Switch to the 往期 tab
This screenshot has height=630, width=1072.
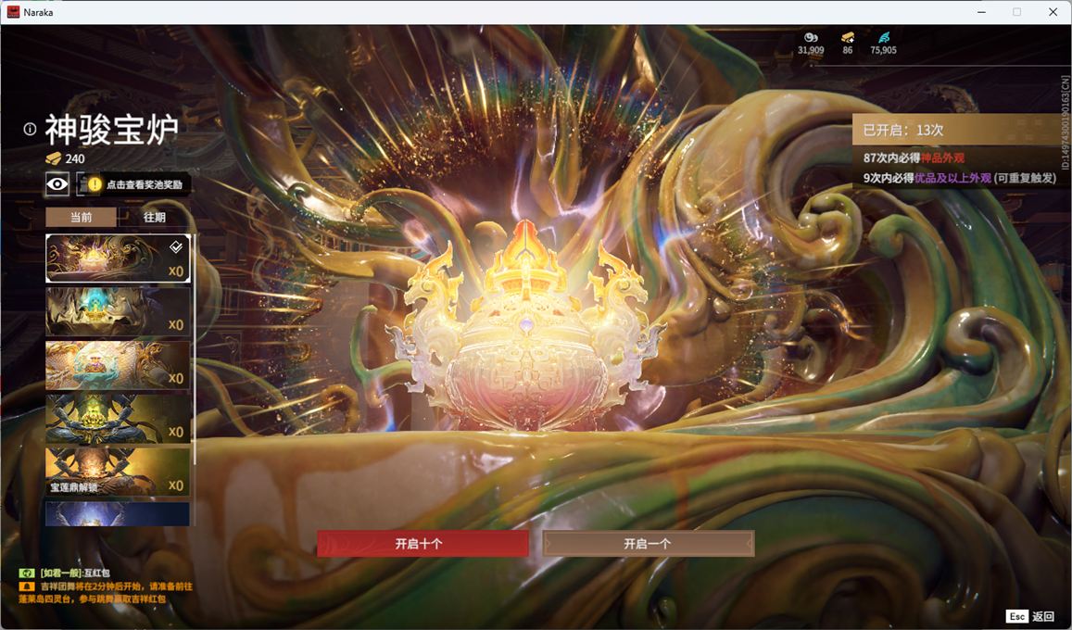(155, 217)
